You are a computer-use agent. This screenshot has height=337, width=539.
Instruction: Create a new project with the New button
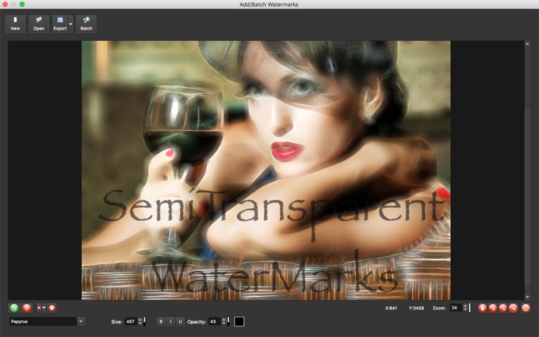coord(15,24)
